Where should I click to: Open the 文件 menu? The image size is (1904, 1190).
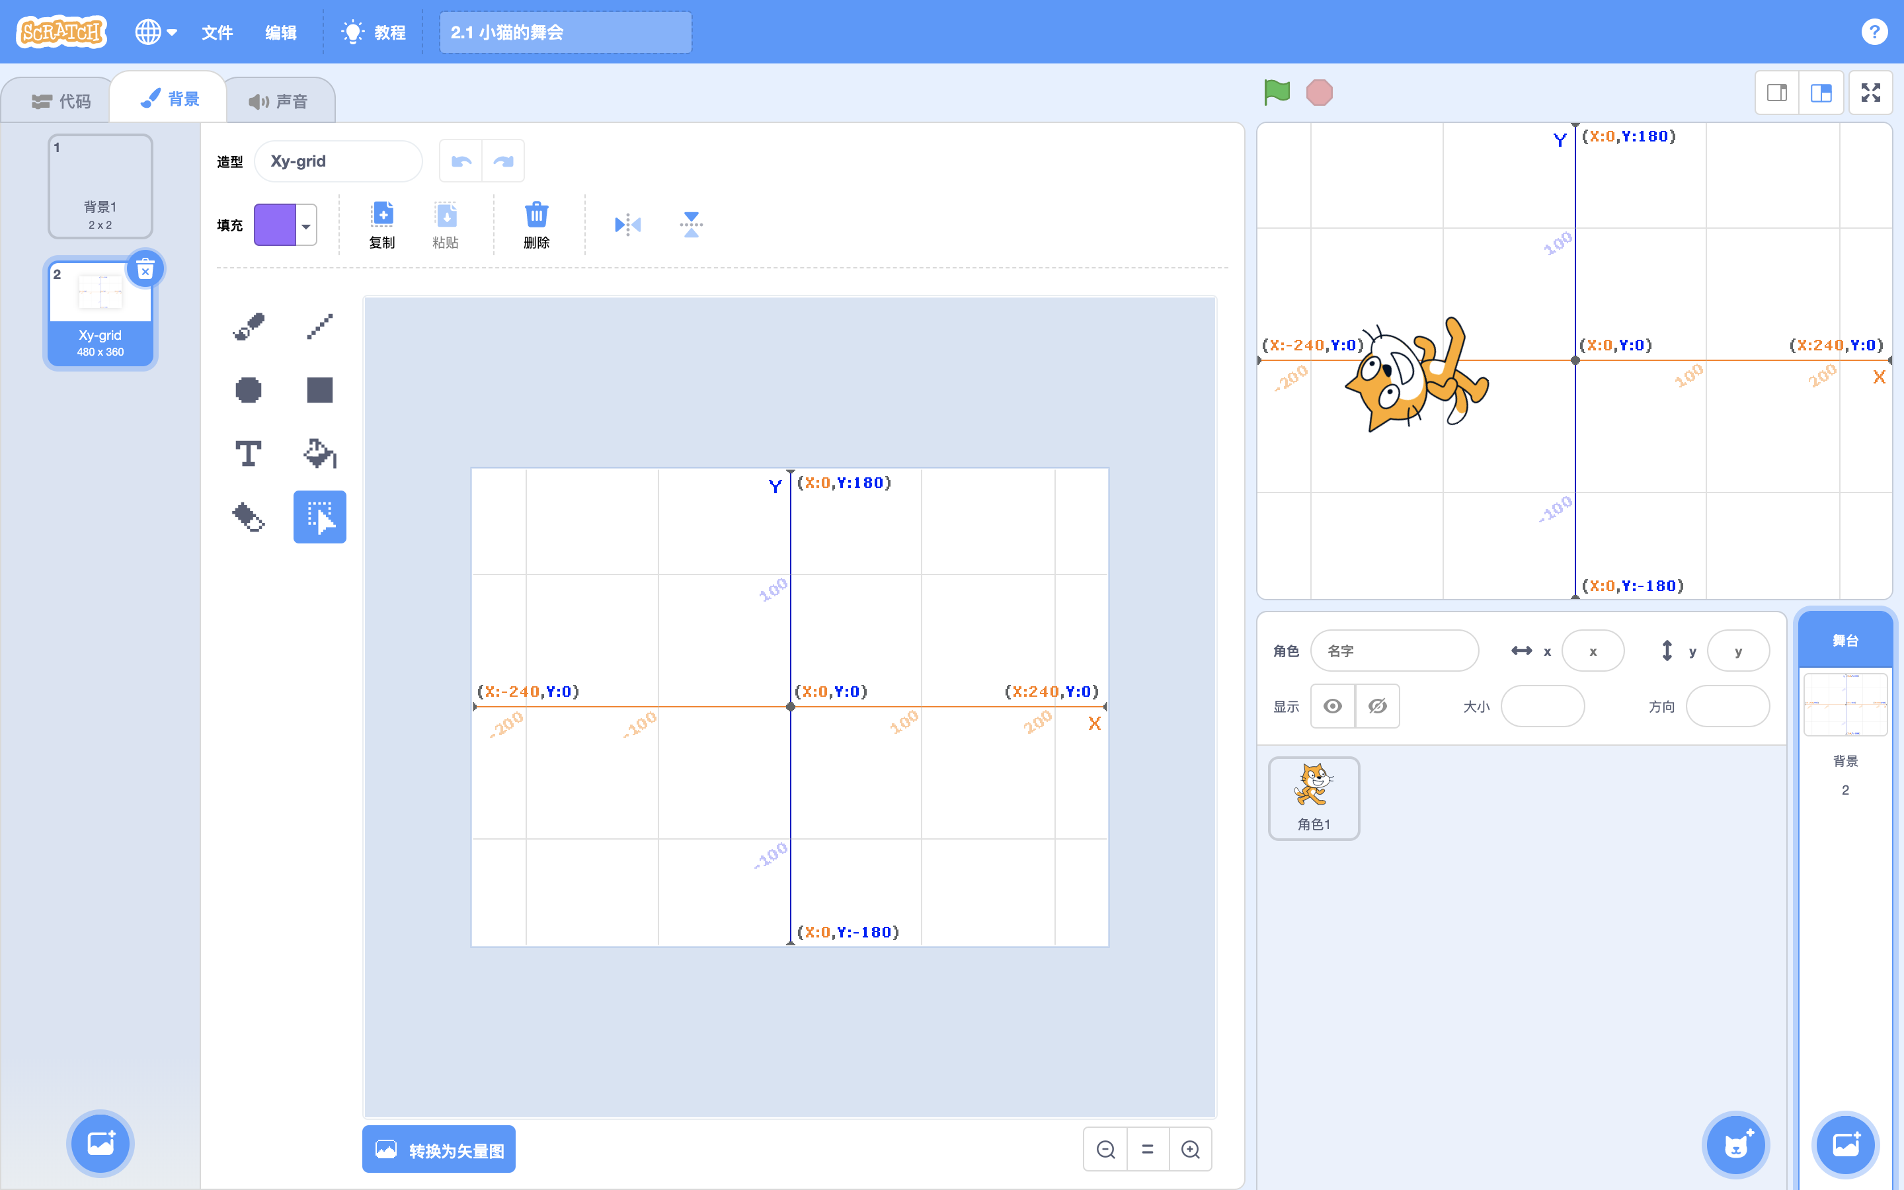click(217, 32)
